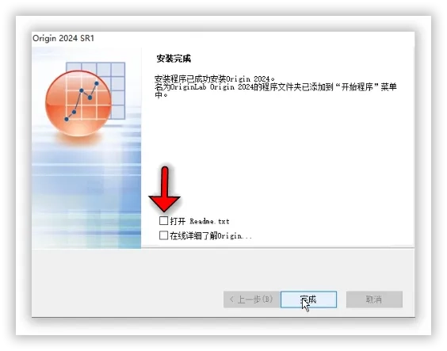Click the bottom-left data point on graph
447x351 pixels.
point(67,119)
